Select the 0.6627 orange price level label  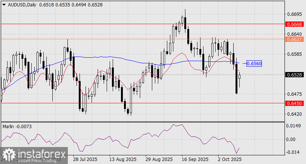pyautogui.click(x=294, y=39)
